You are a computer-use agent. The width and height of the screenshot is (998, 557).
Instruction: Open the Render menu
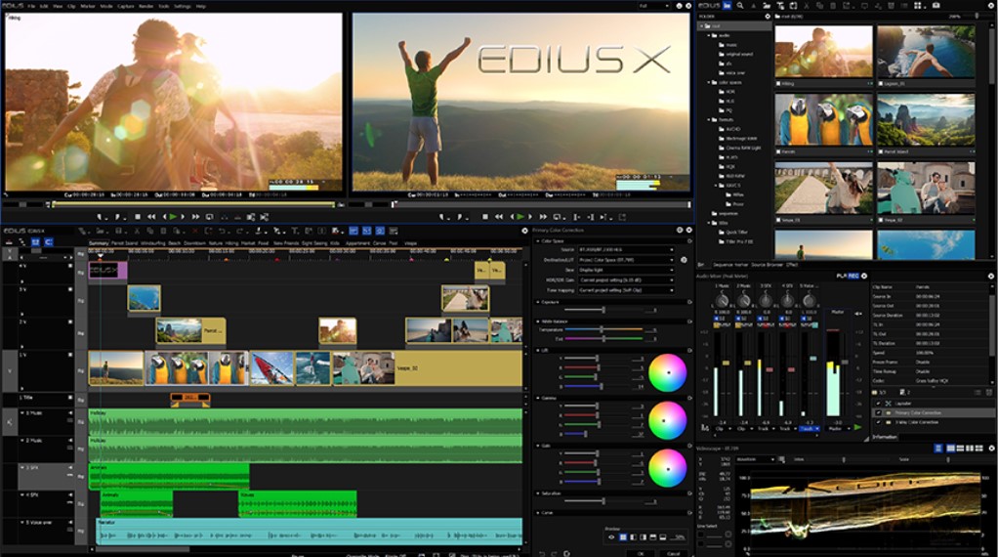coord(146,6)
